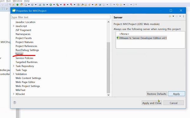
Task: Click the pin editor icon at toolbar end
Action: (136, 5)
